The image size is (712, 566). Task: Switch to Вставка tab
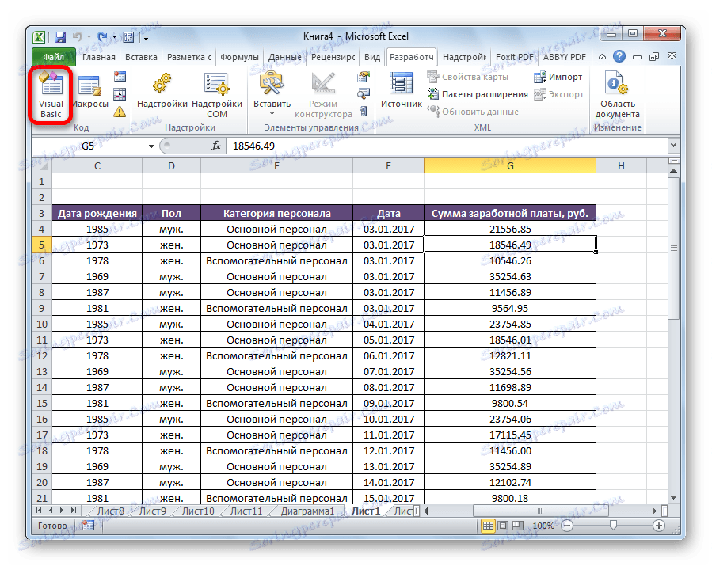(x=141, y=57)
